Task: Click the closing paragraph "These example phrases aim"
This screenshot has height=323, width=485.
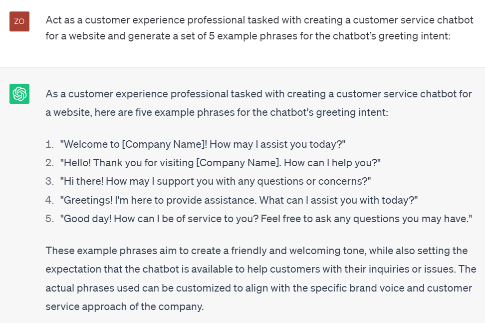Action: [260, 279]
